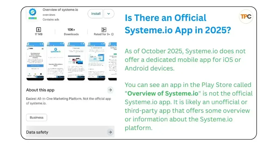Click the TPC logo badge
Image resolution: width=279 pixels, height=146 pixels.
(x=246, y=17)
